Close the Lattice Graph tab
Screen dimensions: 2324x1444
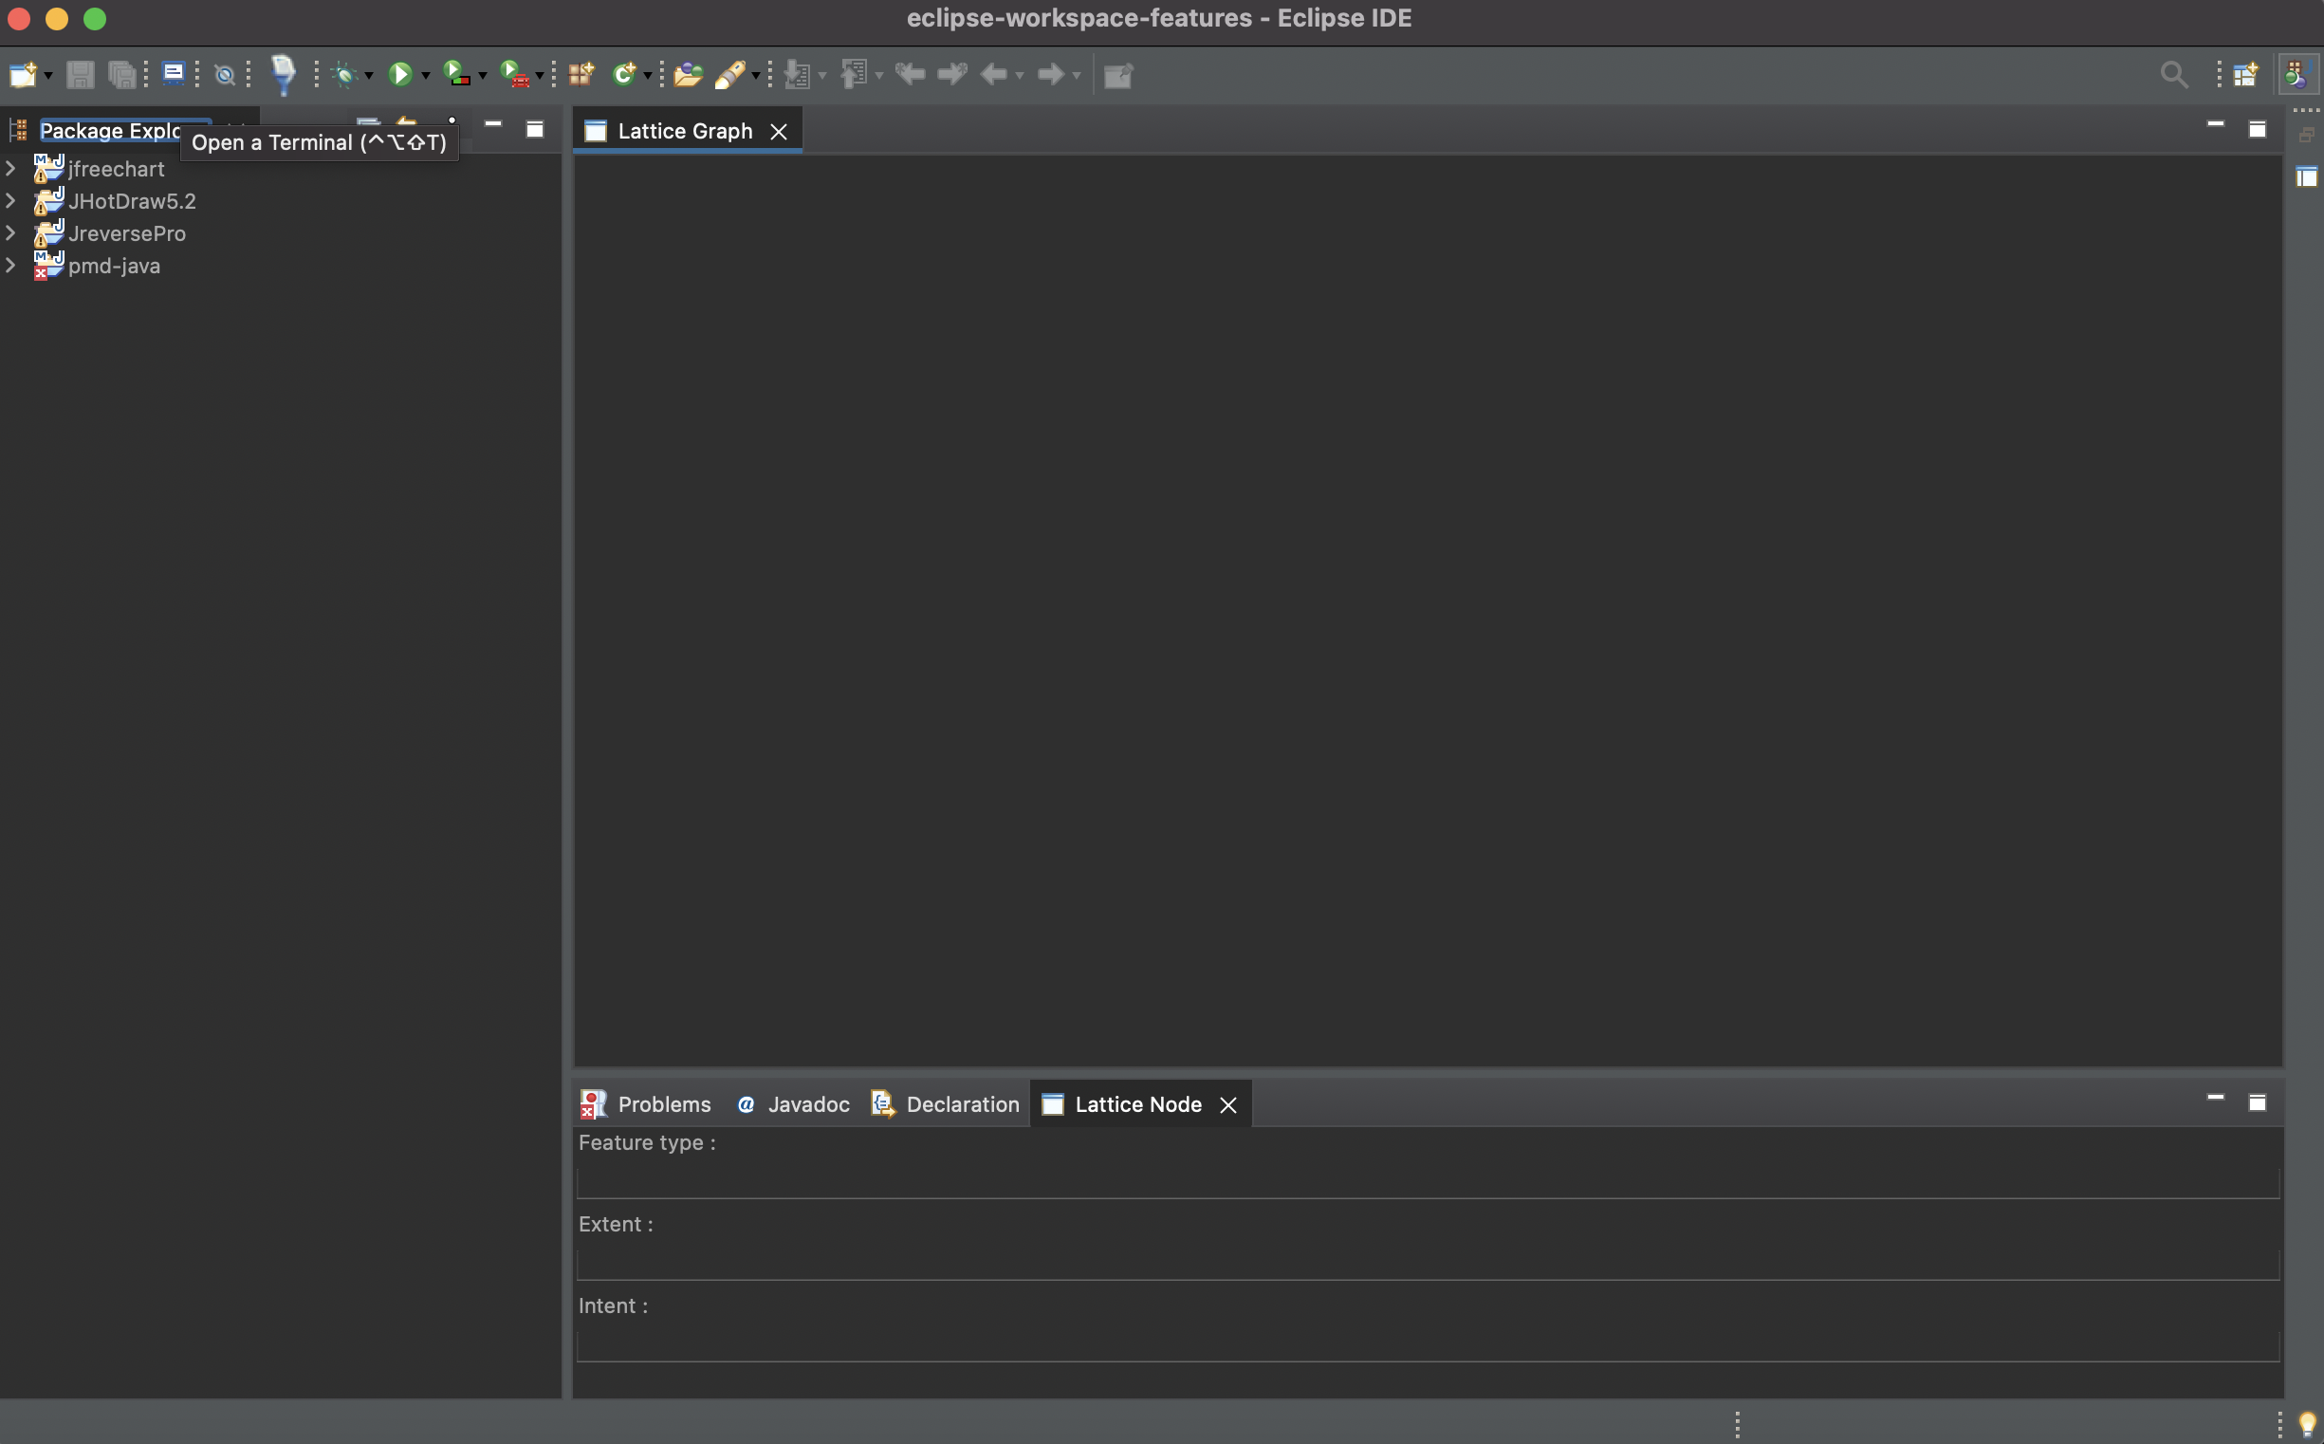(x=779, y=132)
